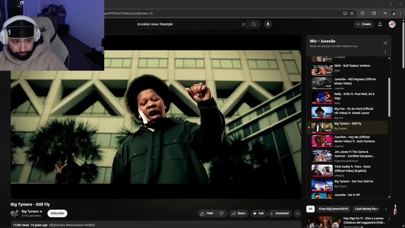Click the #StillFly hashtag
This screenshot has width=405, height=228.
90,225
